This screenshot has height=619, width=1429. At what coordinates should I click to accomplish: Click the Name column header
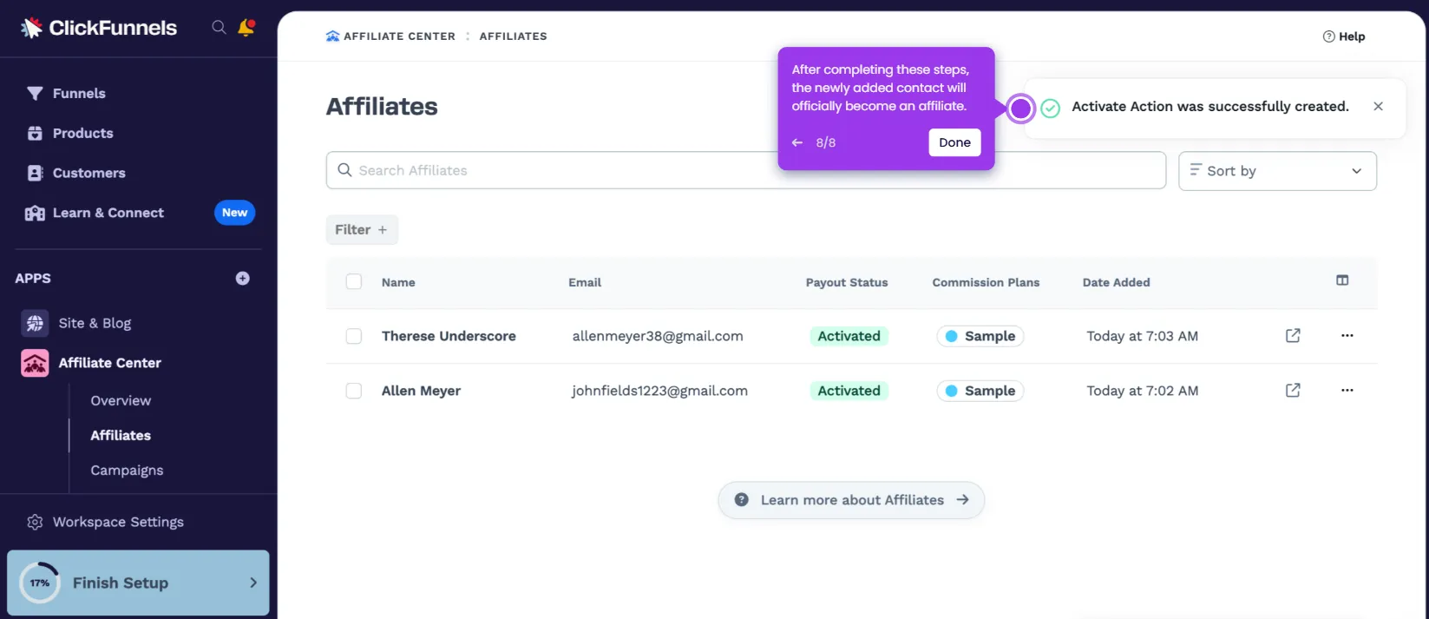coord(398,282)
